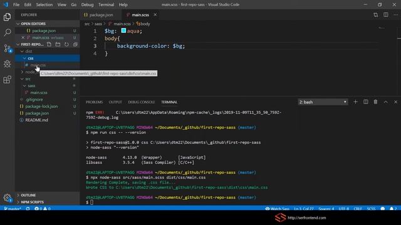Click the master branch in status bar
401x225 pixels.
[x=13, y=209]
